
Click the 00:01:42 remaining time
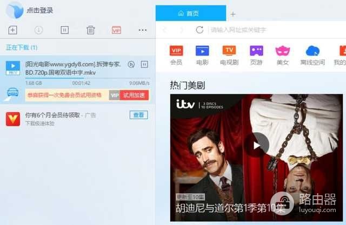81,83
